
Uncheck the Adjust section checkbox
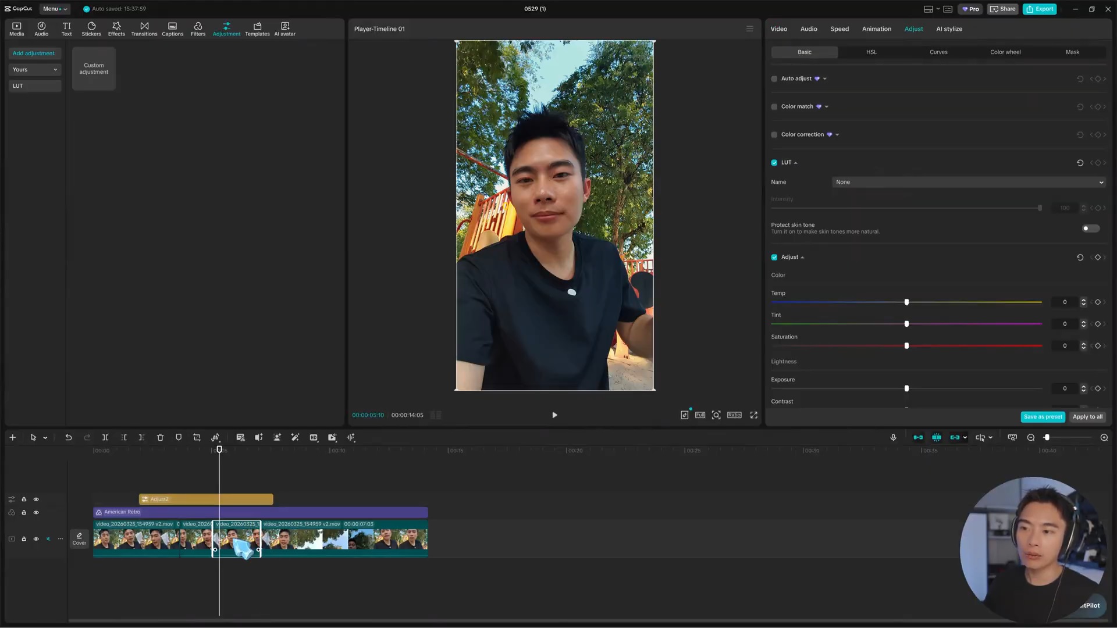pyautogui.click(x=774, y=257)
